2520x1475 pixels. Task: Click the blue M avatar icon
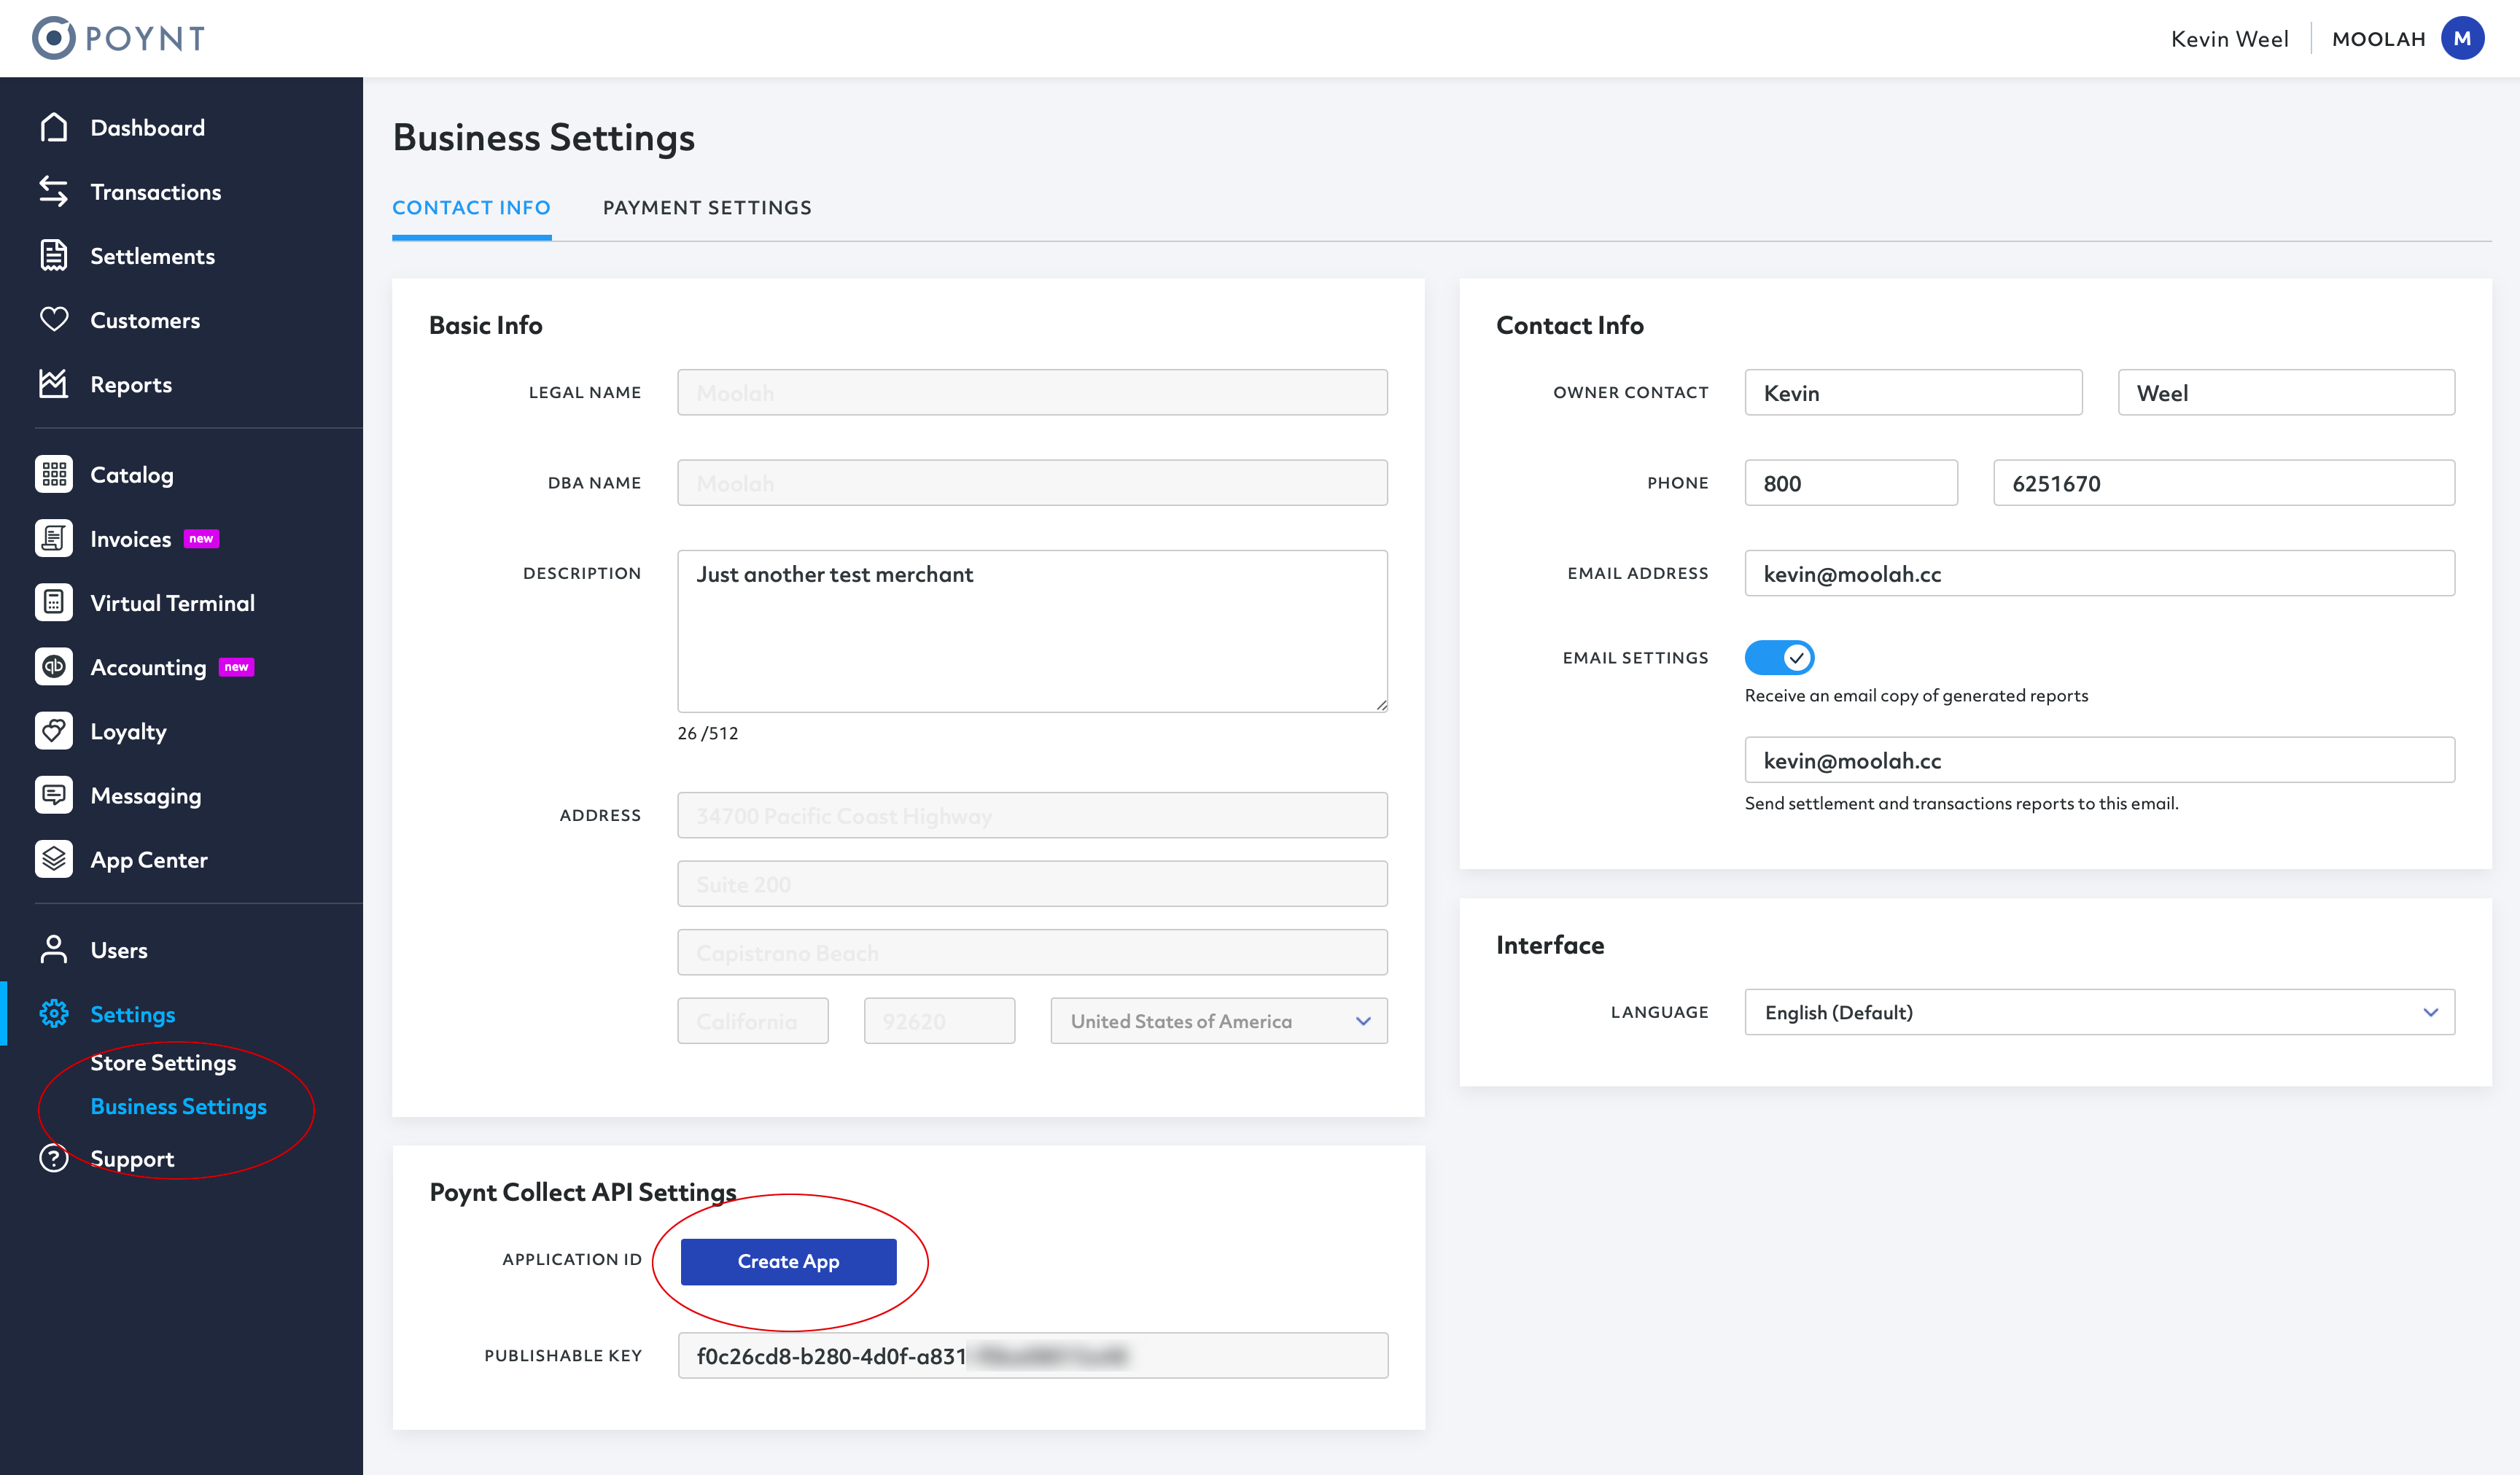point(2462,38)
